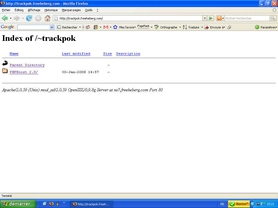Open the PHPBoost 2.0/ folder link
Viewport: 278px width, 208px height.
[24, 72]
